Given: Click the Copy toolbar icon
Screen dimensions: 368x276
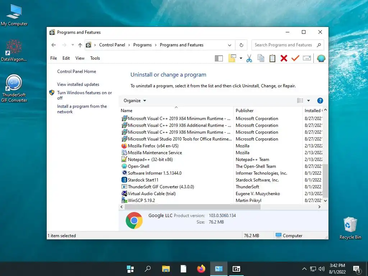Looking at the screenshot, I should (261, 58).
